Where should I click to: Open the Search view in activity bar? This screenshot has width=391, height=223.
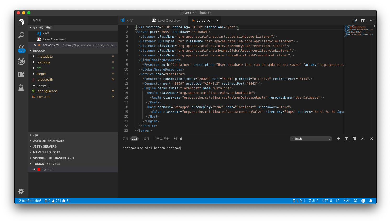21,35
